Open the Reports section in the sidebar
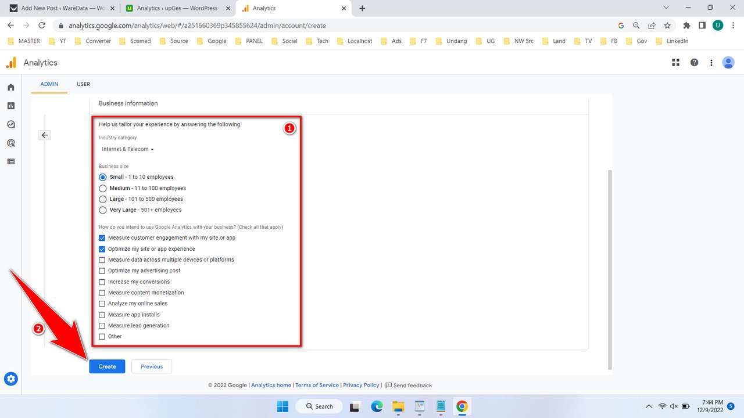The height and width of the screenshot is (418, 744). coord(10,106)
